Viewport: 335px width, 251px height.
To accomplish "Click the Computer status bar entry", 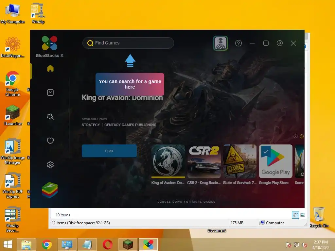I will tap(272, 223).
